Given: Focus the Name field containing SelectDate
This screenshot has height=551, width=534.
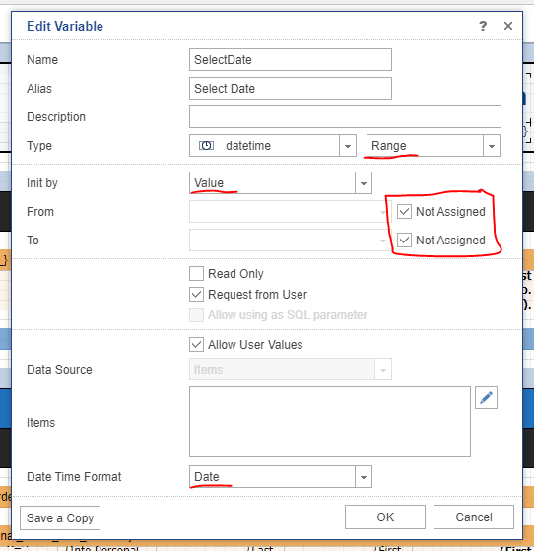Looking at the screenshot, I should pyautogui.click(x=291, y=60).
